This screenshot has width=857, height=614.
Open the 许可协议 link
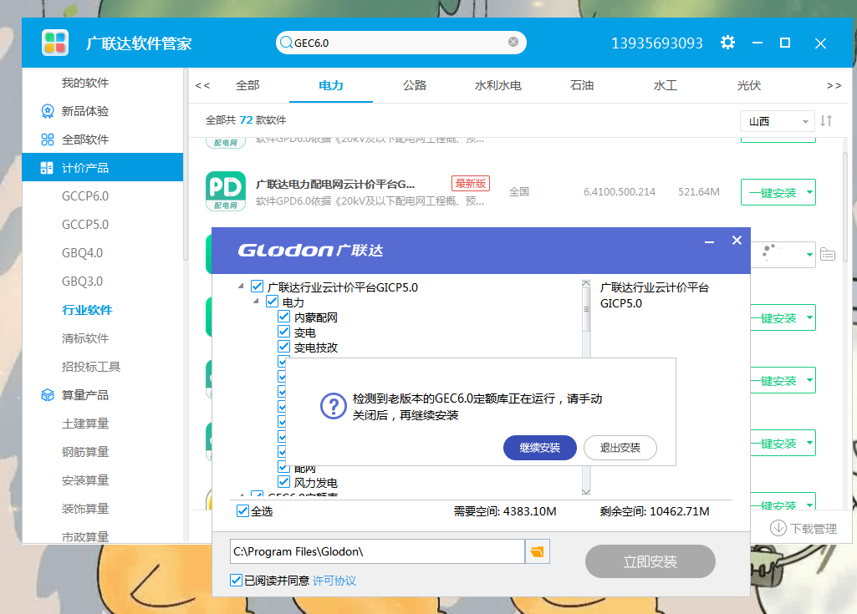(334, 581)
